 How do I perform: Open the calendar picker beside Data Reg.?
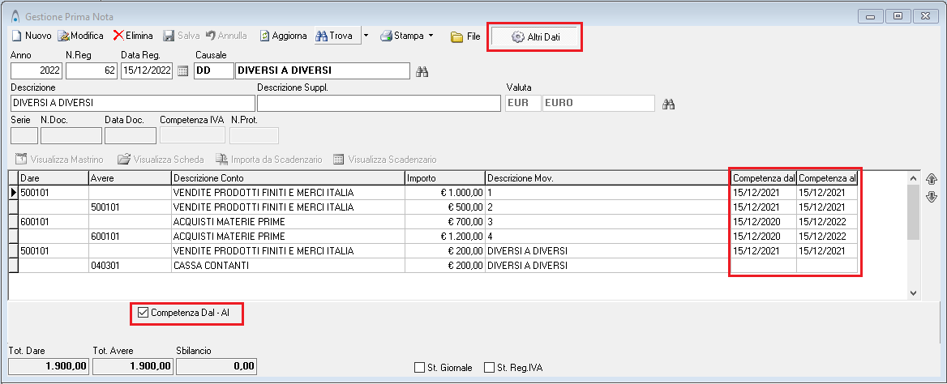tap(182, 71)
